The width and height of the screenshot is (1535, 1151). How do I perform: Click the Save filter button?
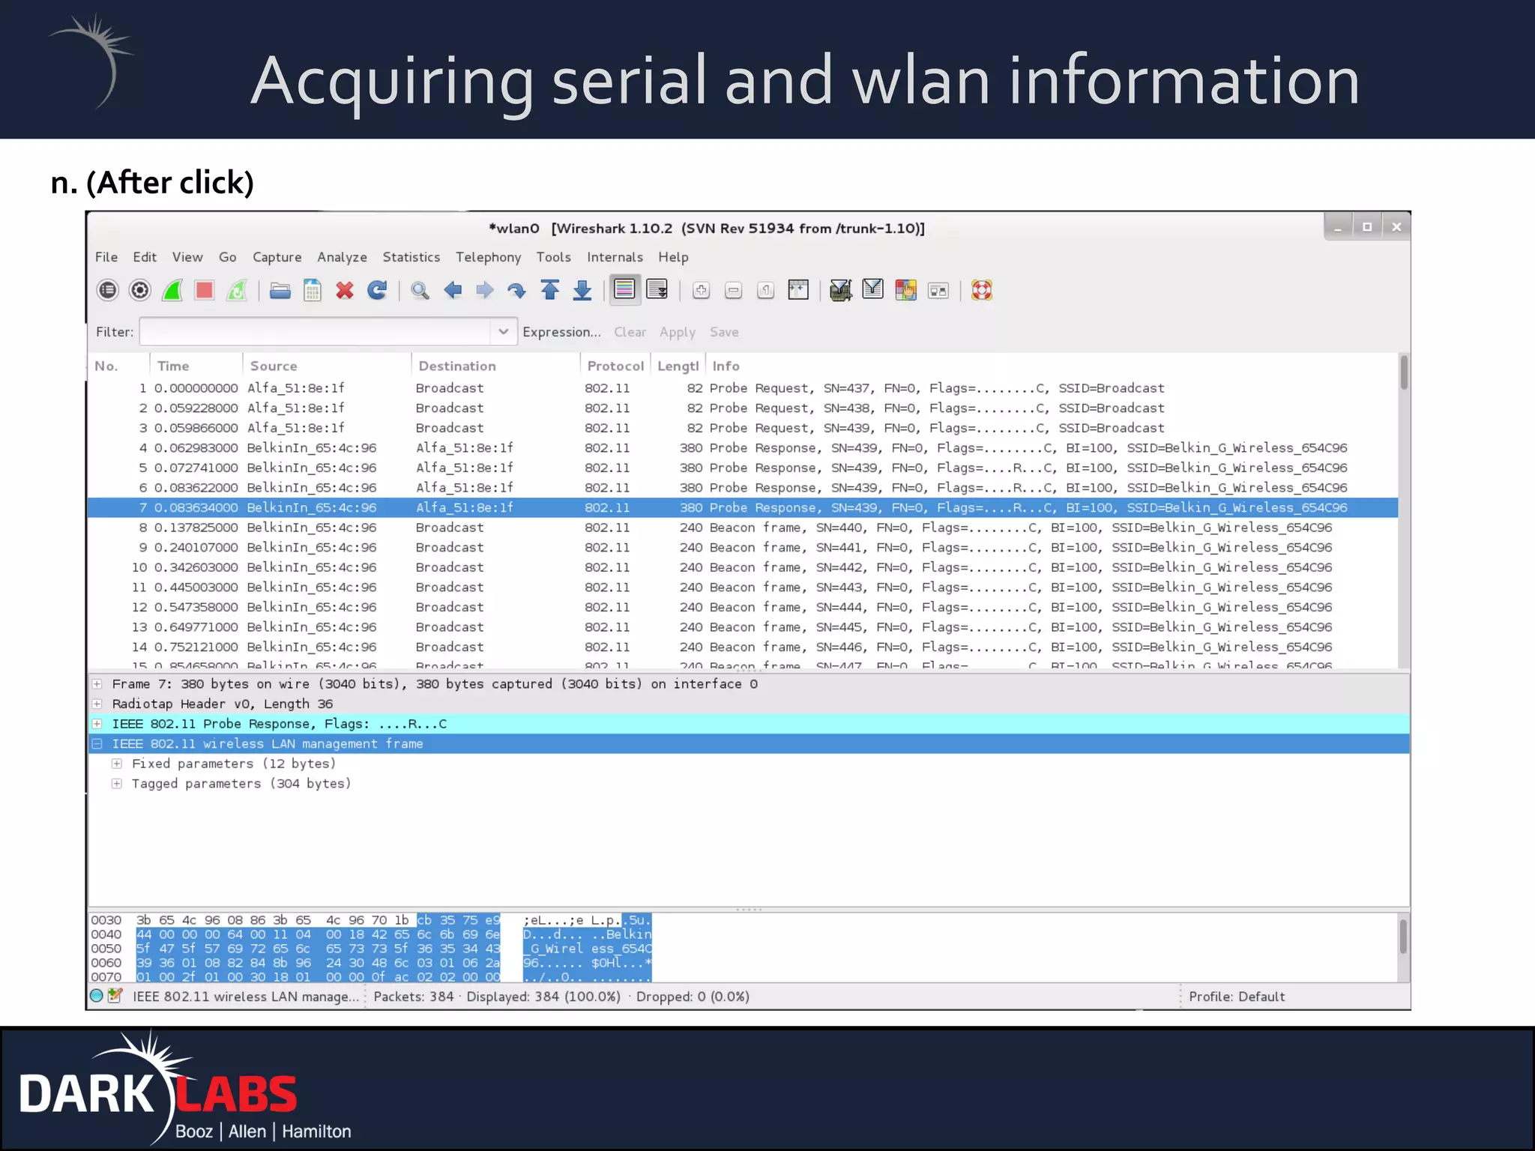click(725, 332)
